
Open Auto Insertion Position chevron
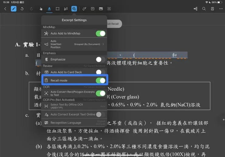pyautogui.click(x=103, y=44)
